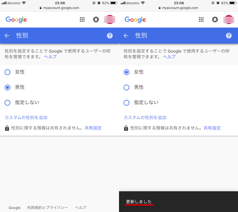
Task: Open 共有設定 link in right screen
Action: [x=212, y=128]
